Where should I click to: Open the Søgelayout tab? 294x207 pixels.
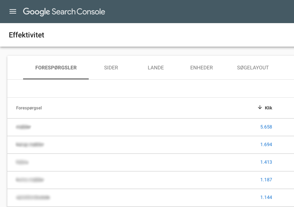(x=253, y=68)
